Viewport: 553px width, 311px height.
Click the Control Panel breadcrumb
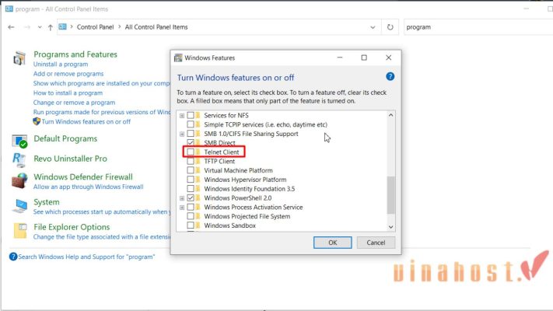95,27
